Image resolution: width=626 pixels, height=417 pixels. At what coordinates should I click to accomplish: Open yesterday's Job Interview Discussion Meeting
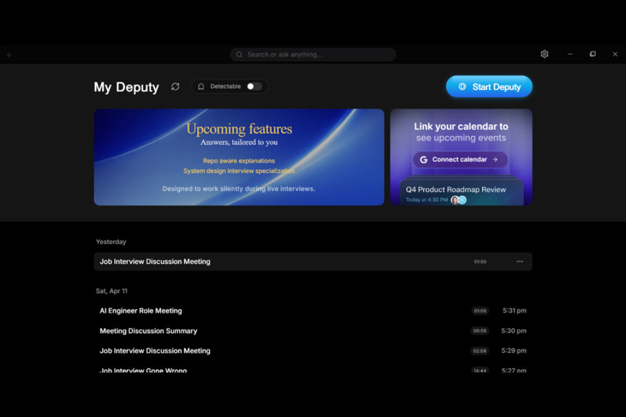pyautogui.click(x=312, y=261)
